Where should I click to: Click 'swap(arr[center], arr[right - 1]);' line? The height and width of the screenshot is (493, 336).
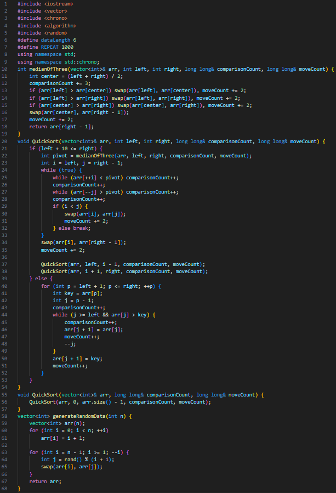tap(79, 112)
